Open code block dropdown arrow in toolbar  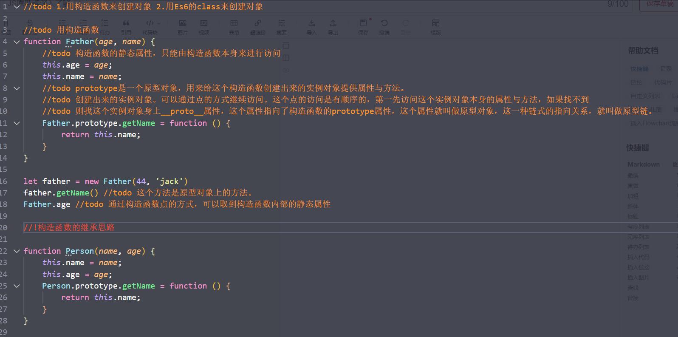[x=159, y=23]
